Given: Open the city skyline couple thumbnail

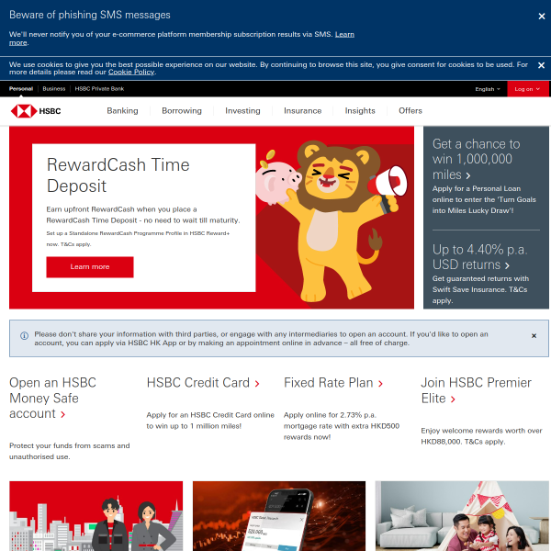Looking at the screenshot, I should click(96, 516).
